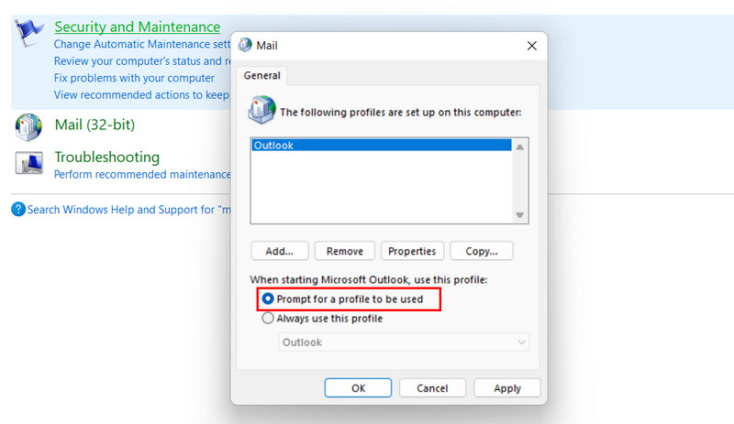734x424 pixels.
Task: Click the Remove profile button
Action: [345, 251]
